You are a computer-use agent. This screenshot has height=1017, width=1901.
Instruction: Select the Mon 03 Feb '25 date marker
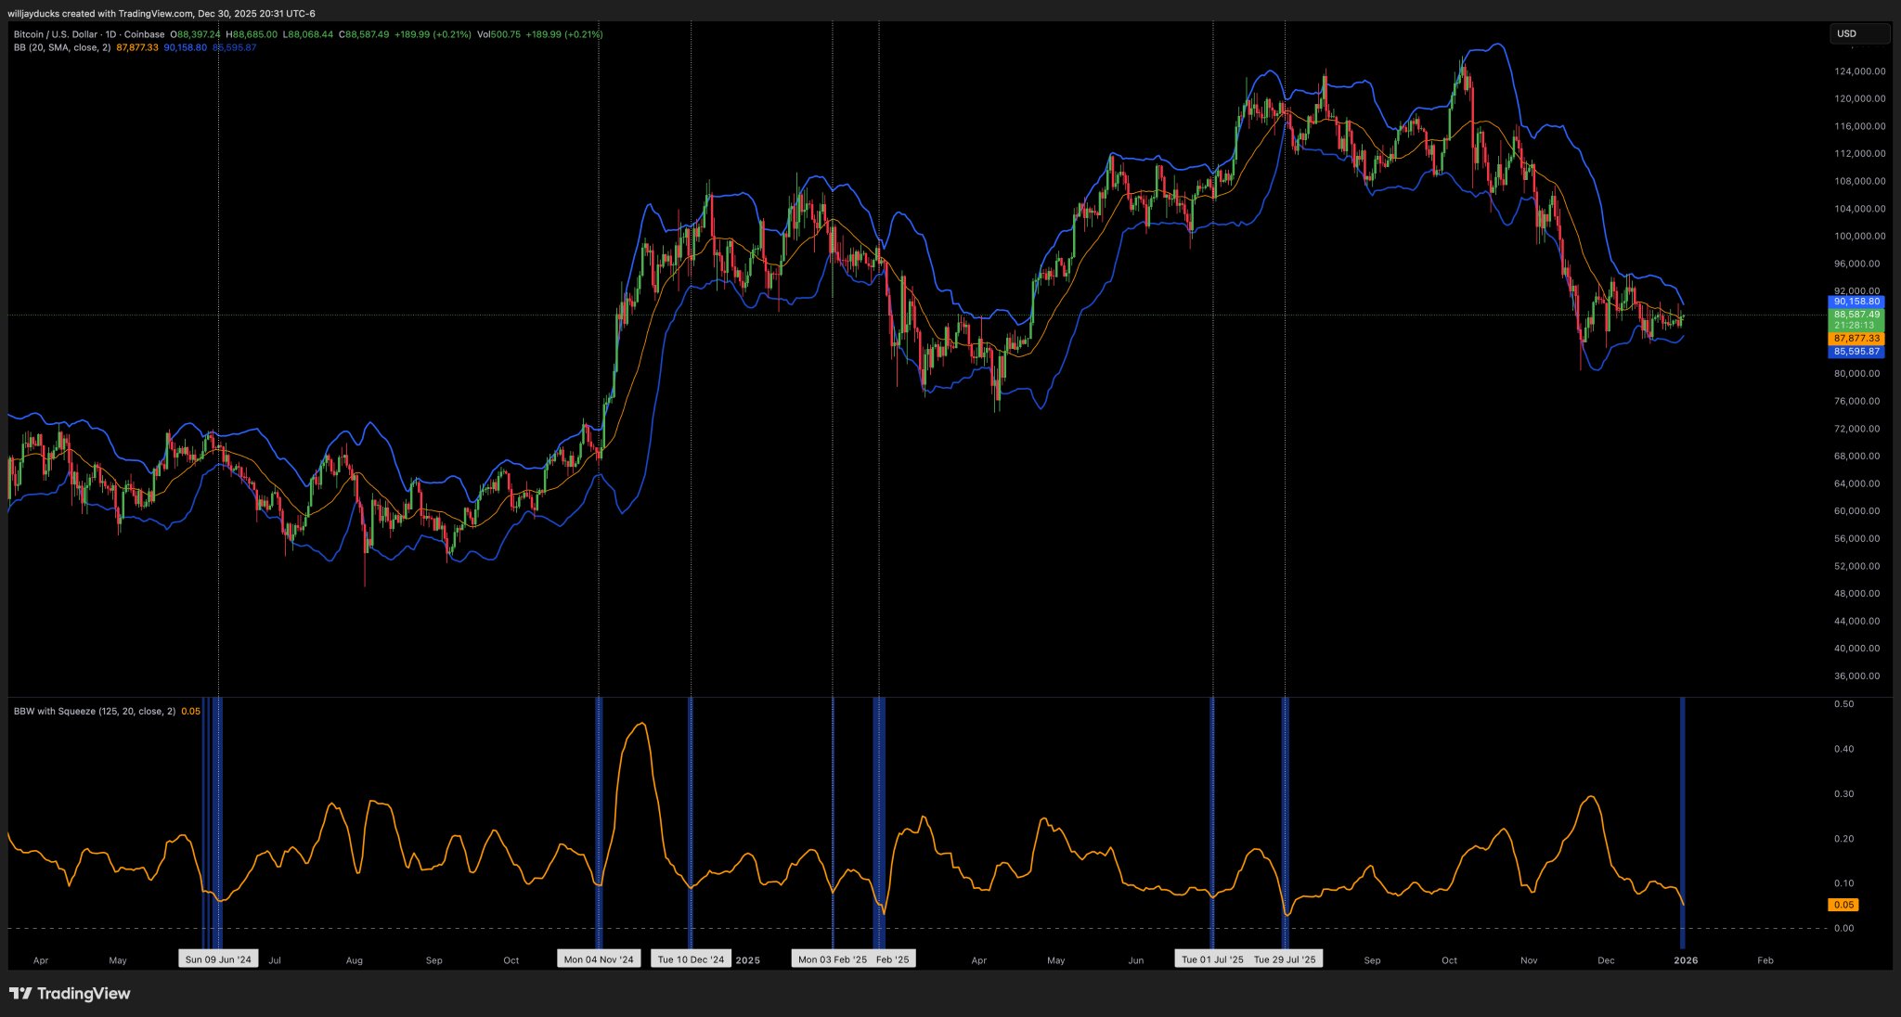point(832,959)
